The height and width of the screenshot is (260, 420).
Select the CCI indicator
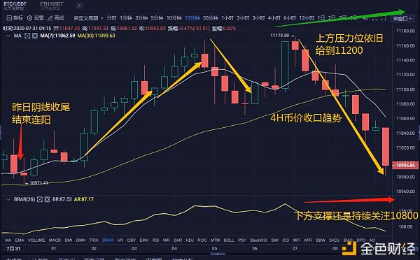pyautogui.click(x=286, y=240)
